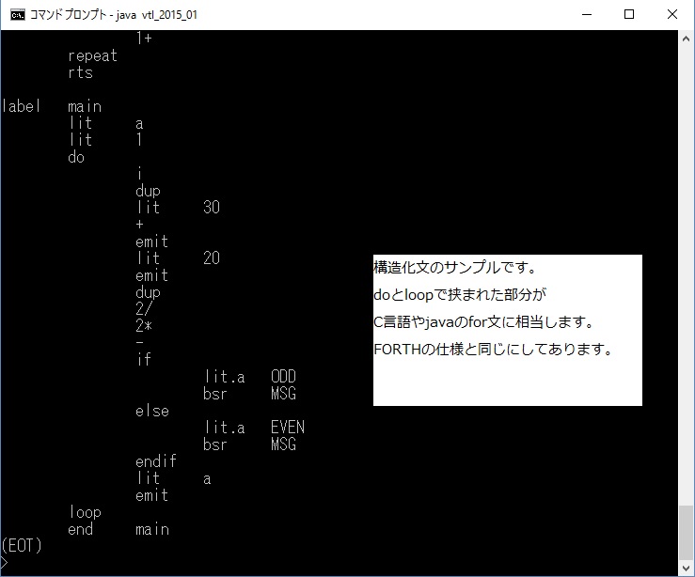Click the 'lit.a EVEN' instruction
The width and height of the screenshot is (695, 577).
254,428
